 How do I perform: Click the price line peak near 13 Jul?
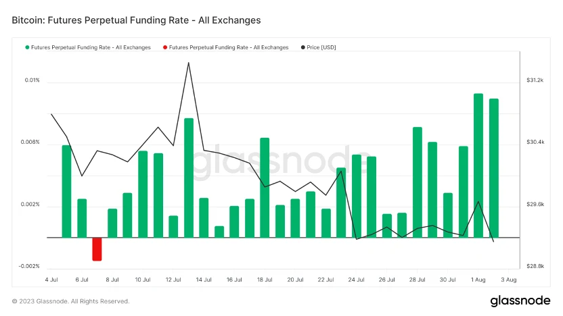pyautogui.click(x=188, y=63)
